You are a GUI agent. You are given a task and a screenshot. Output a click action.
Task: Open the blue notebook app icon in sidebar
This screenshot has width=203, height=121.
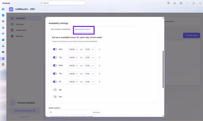point(3,40)
